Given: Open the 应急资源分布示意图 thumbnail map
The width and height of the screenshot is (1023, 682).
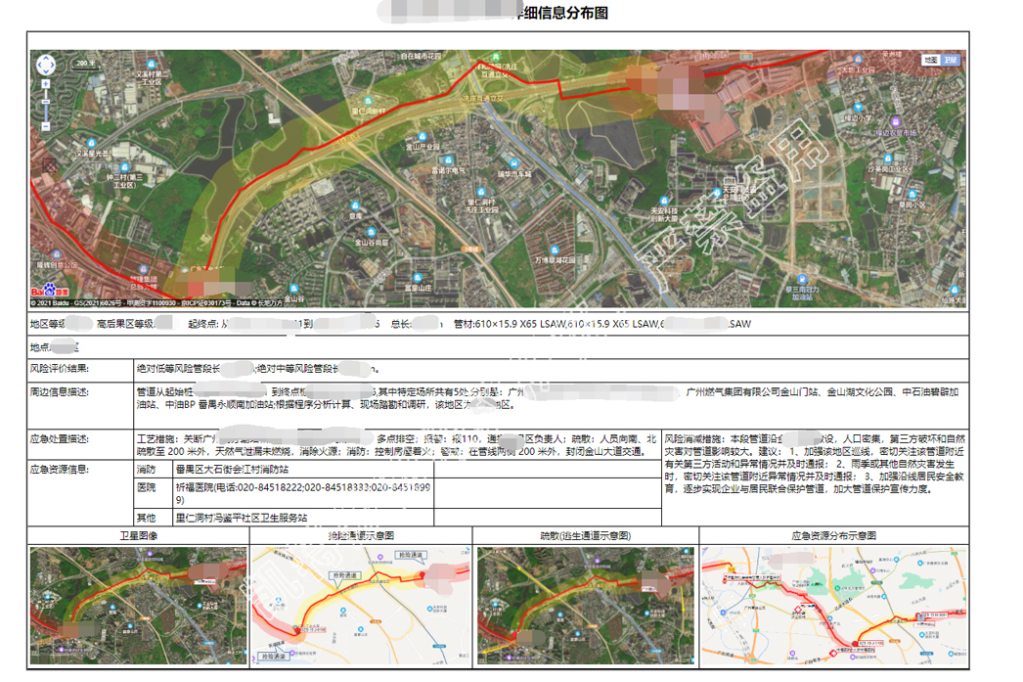Looking at the screenshot, I should [x=834, y=606].
